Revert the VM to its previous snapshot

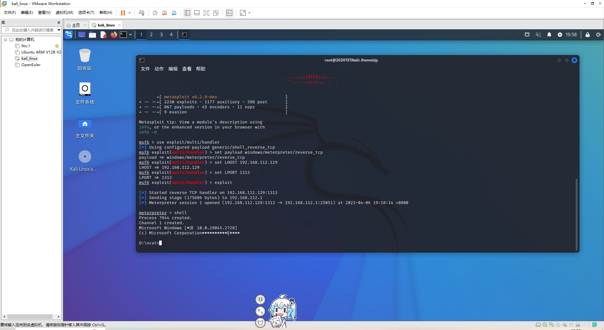tap(165, 13)
